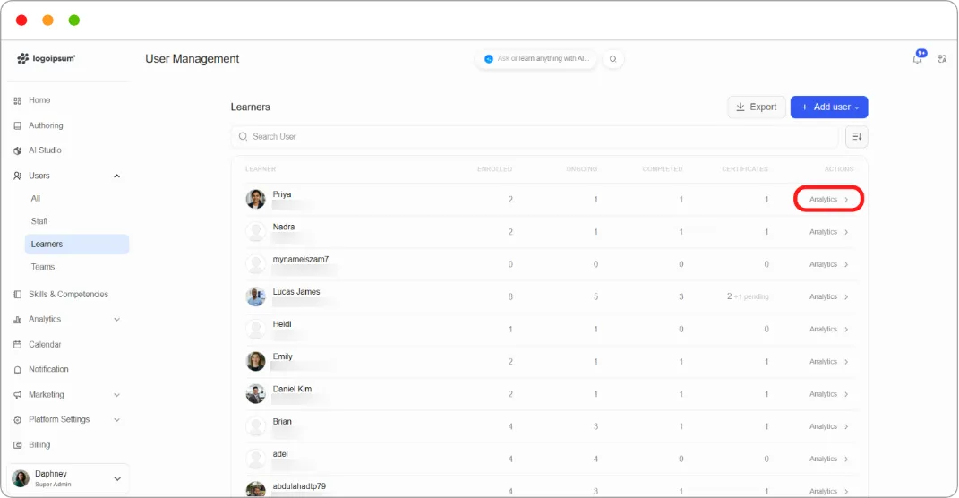The image size is (959, 498).
Task: Open the notifications bell icon
Action: point(918,59)
